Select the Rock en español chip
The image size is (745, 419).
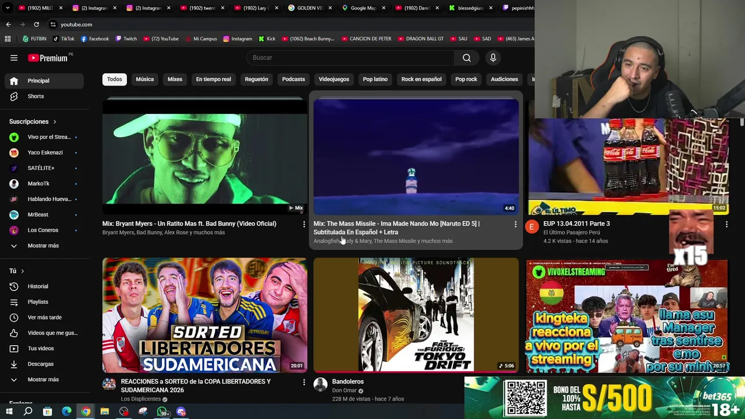[x=421, y=79]
